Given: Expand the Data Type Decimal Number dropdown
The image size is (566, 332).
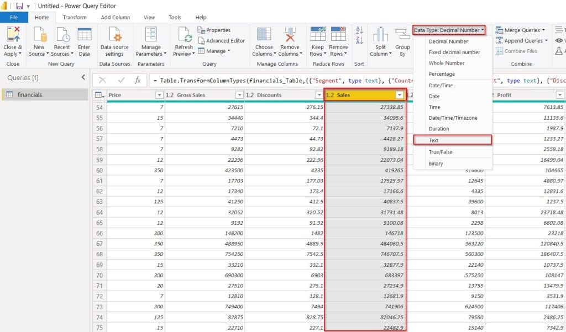Looking at the screenshot, I should point(449,30).
